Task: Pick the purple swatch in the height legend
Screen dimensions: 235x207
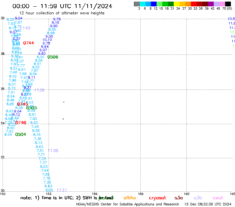Action: (211, 4)
